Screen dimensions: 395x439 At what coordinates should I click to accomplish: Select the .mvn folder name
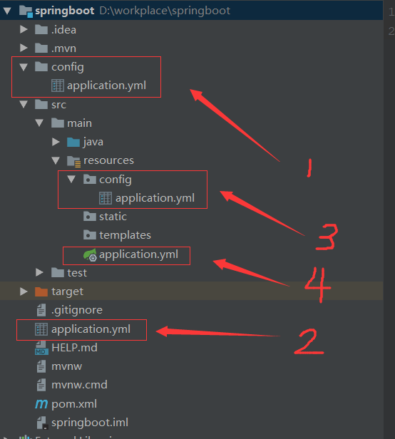(63, 48)
